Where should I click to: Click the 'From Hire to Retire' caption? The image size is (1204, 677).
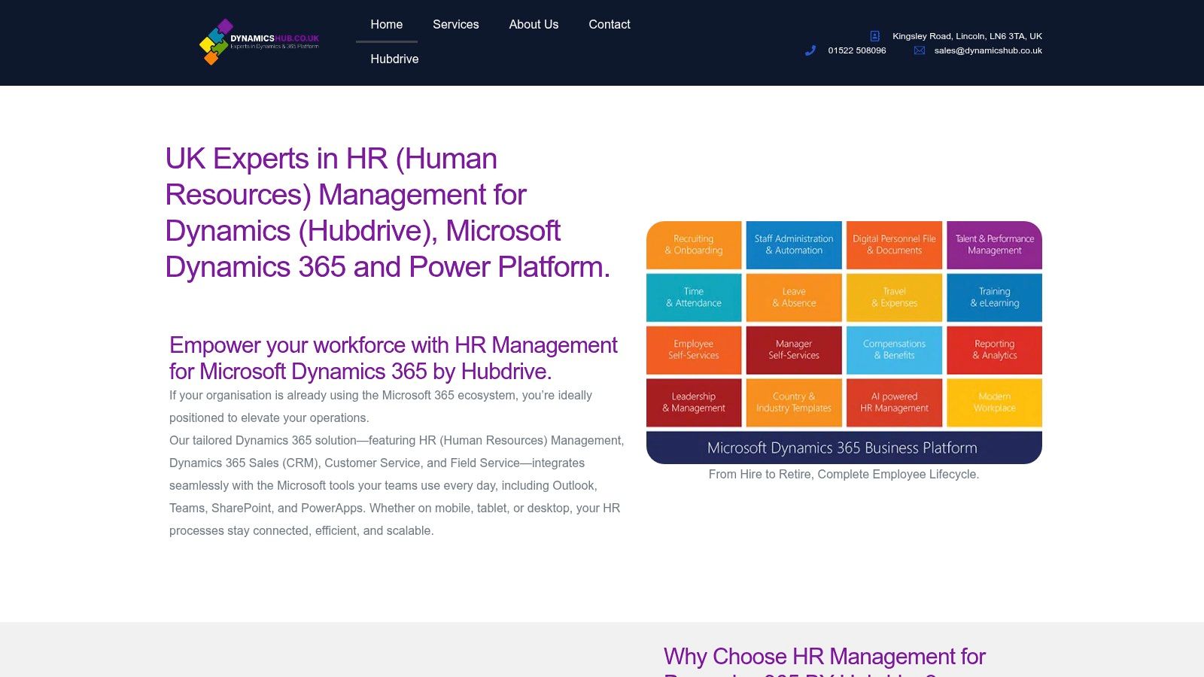(844, 474)
